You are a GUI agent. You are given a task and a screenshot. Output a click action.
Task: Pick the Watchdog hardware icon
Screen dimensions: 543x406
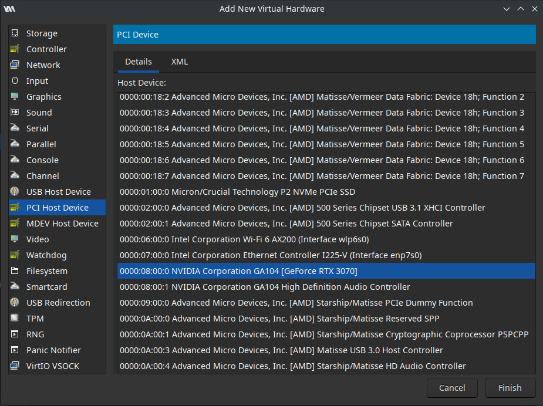[15, 255]
